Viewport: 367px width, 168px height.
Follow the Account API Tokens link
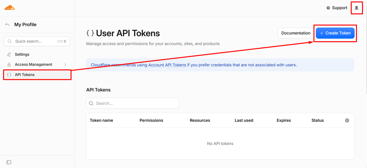pyautogui.click(x=167, y=65)
